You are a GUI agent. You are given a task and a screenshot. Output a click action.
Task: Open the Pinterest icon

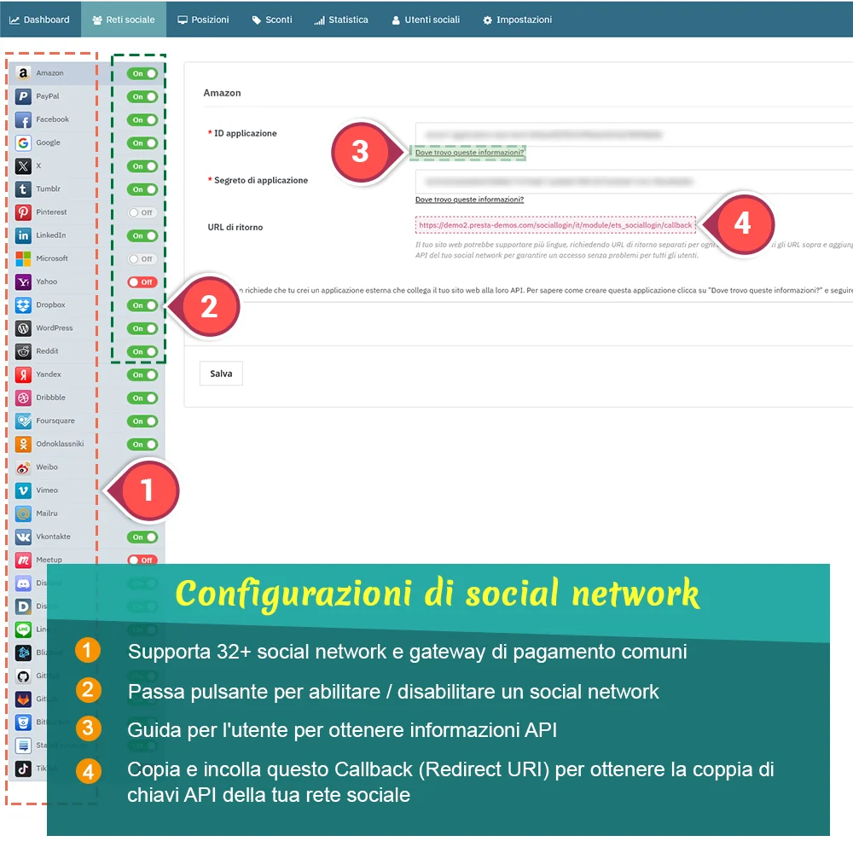(23, 212)
